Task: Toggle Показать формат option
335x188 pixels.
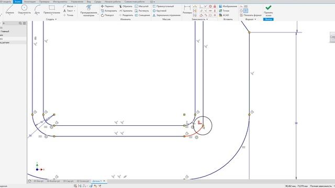Action: tap(251, 15)
